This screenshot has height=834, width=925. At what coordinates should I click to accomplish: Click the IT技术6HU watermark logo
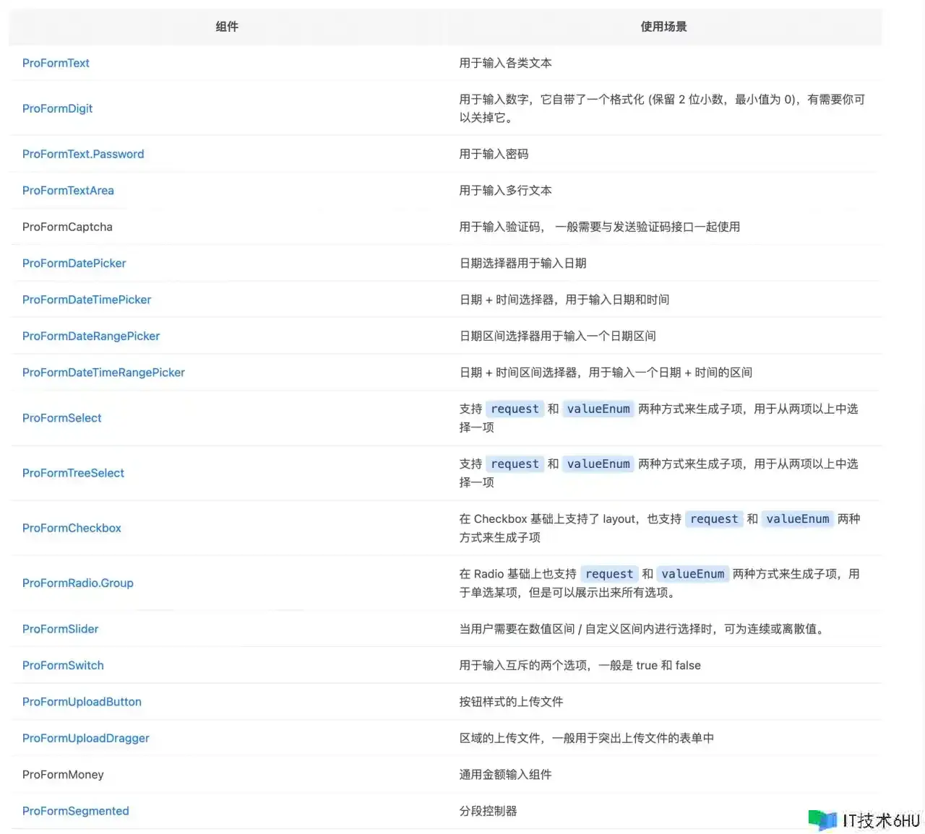click(864, 820)
